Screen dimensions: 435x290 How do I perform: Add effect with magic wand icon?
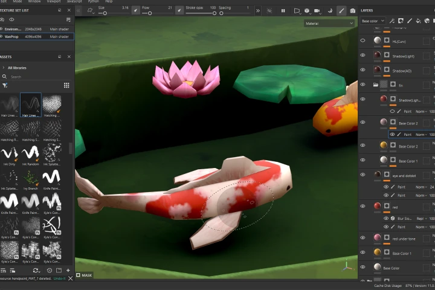[391, 21]
